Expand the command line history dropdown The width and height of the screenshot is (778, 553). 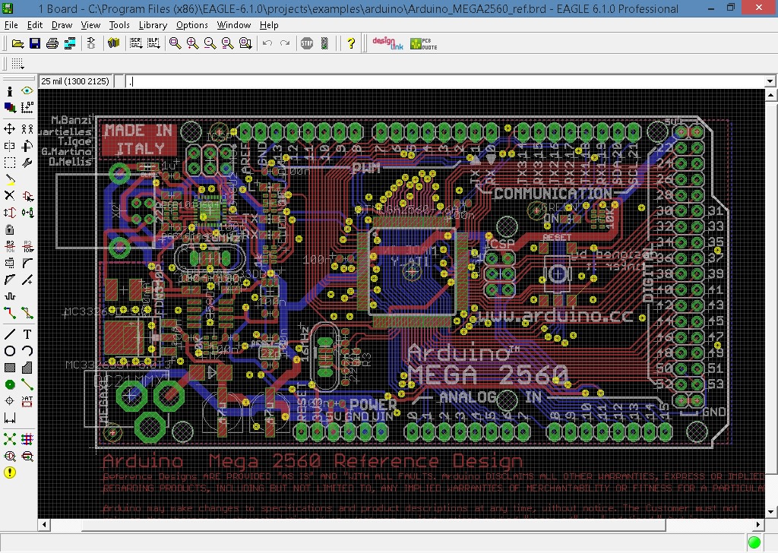point(770,81)
